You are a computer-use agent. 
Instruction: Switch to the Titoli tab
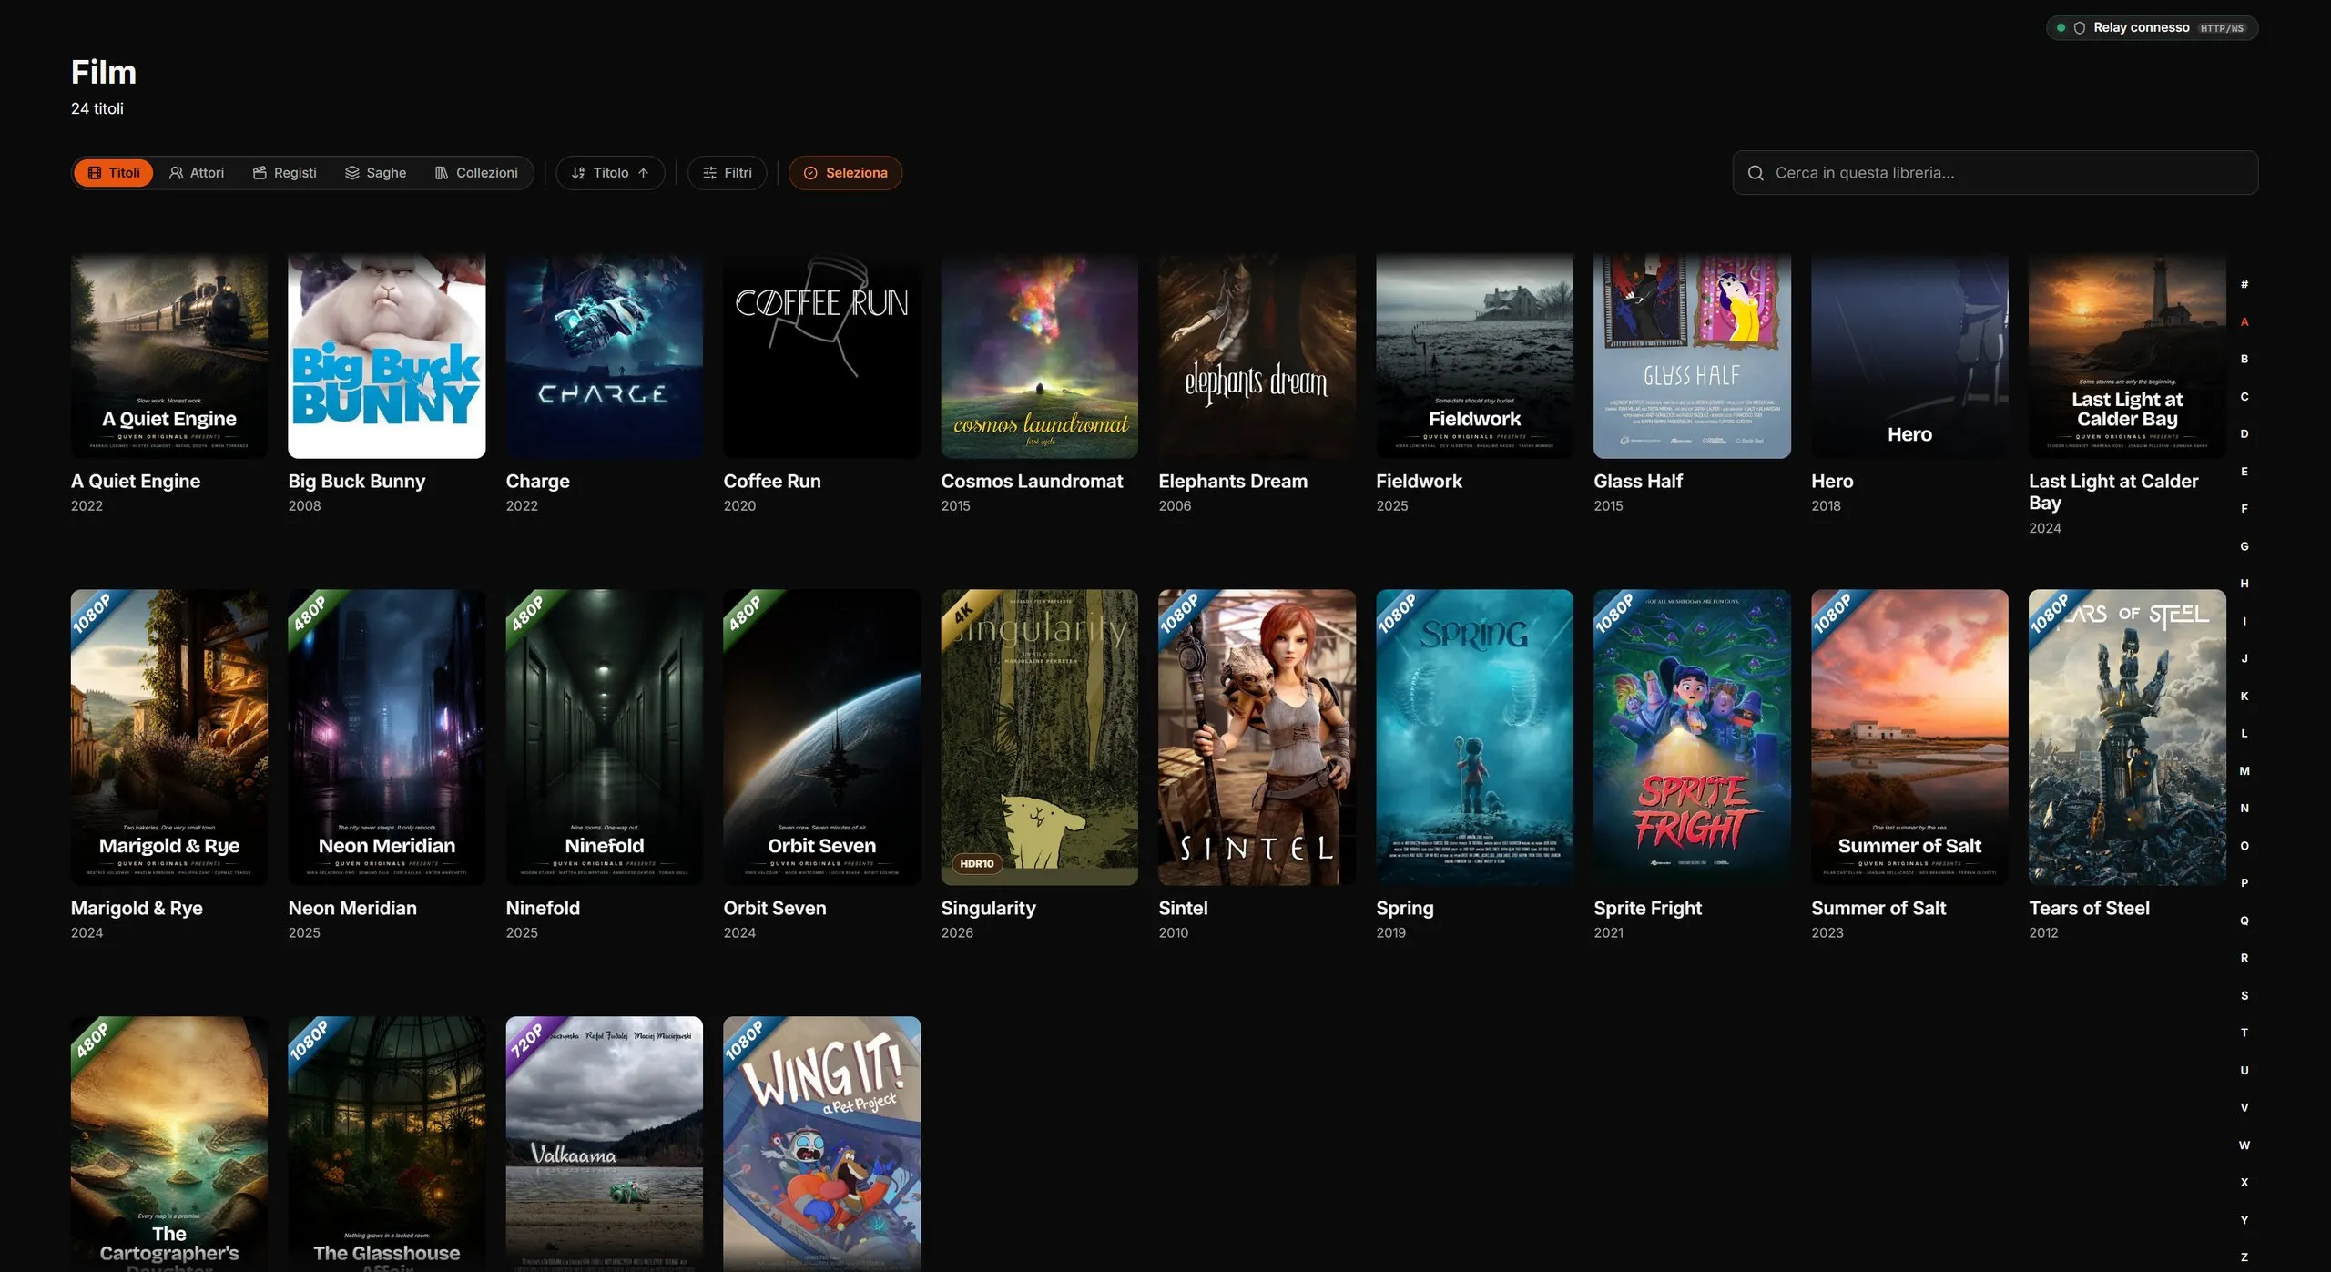pos(114,173)
